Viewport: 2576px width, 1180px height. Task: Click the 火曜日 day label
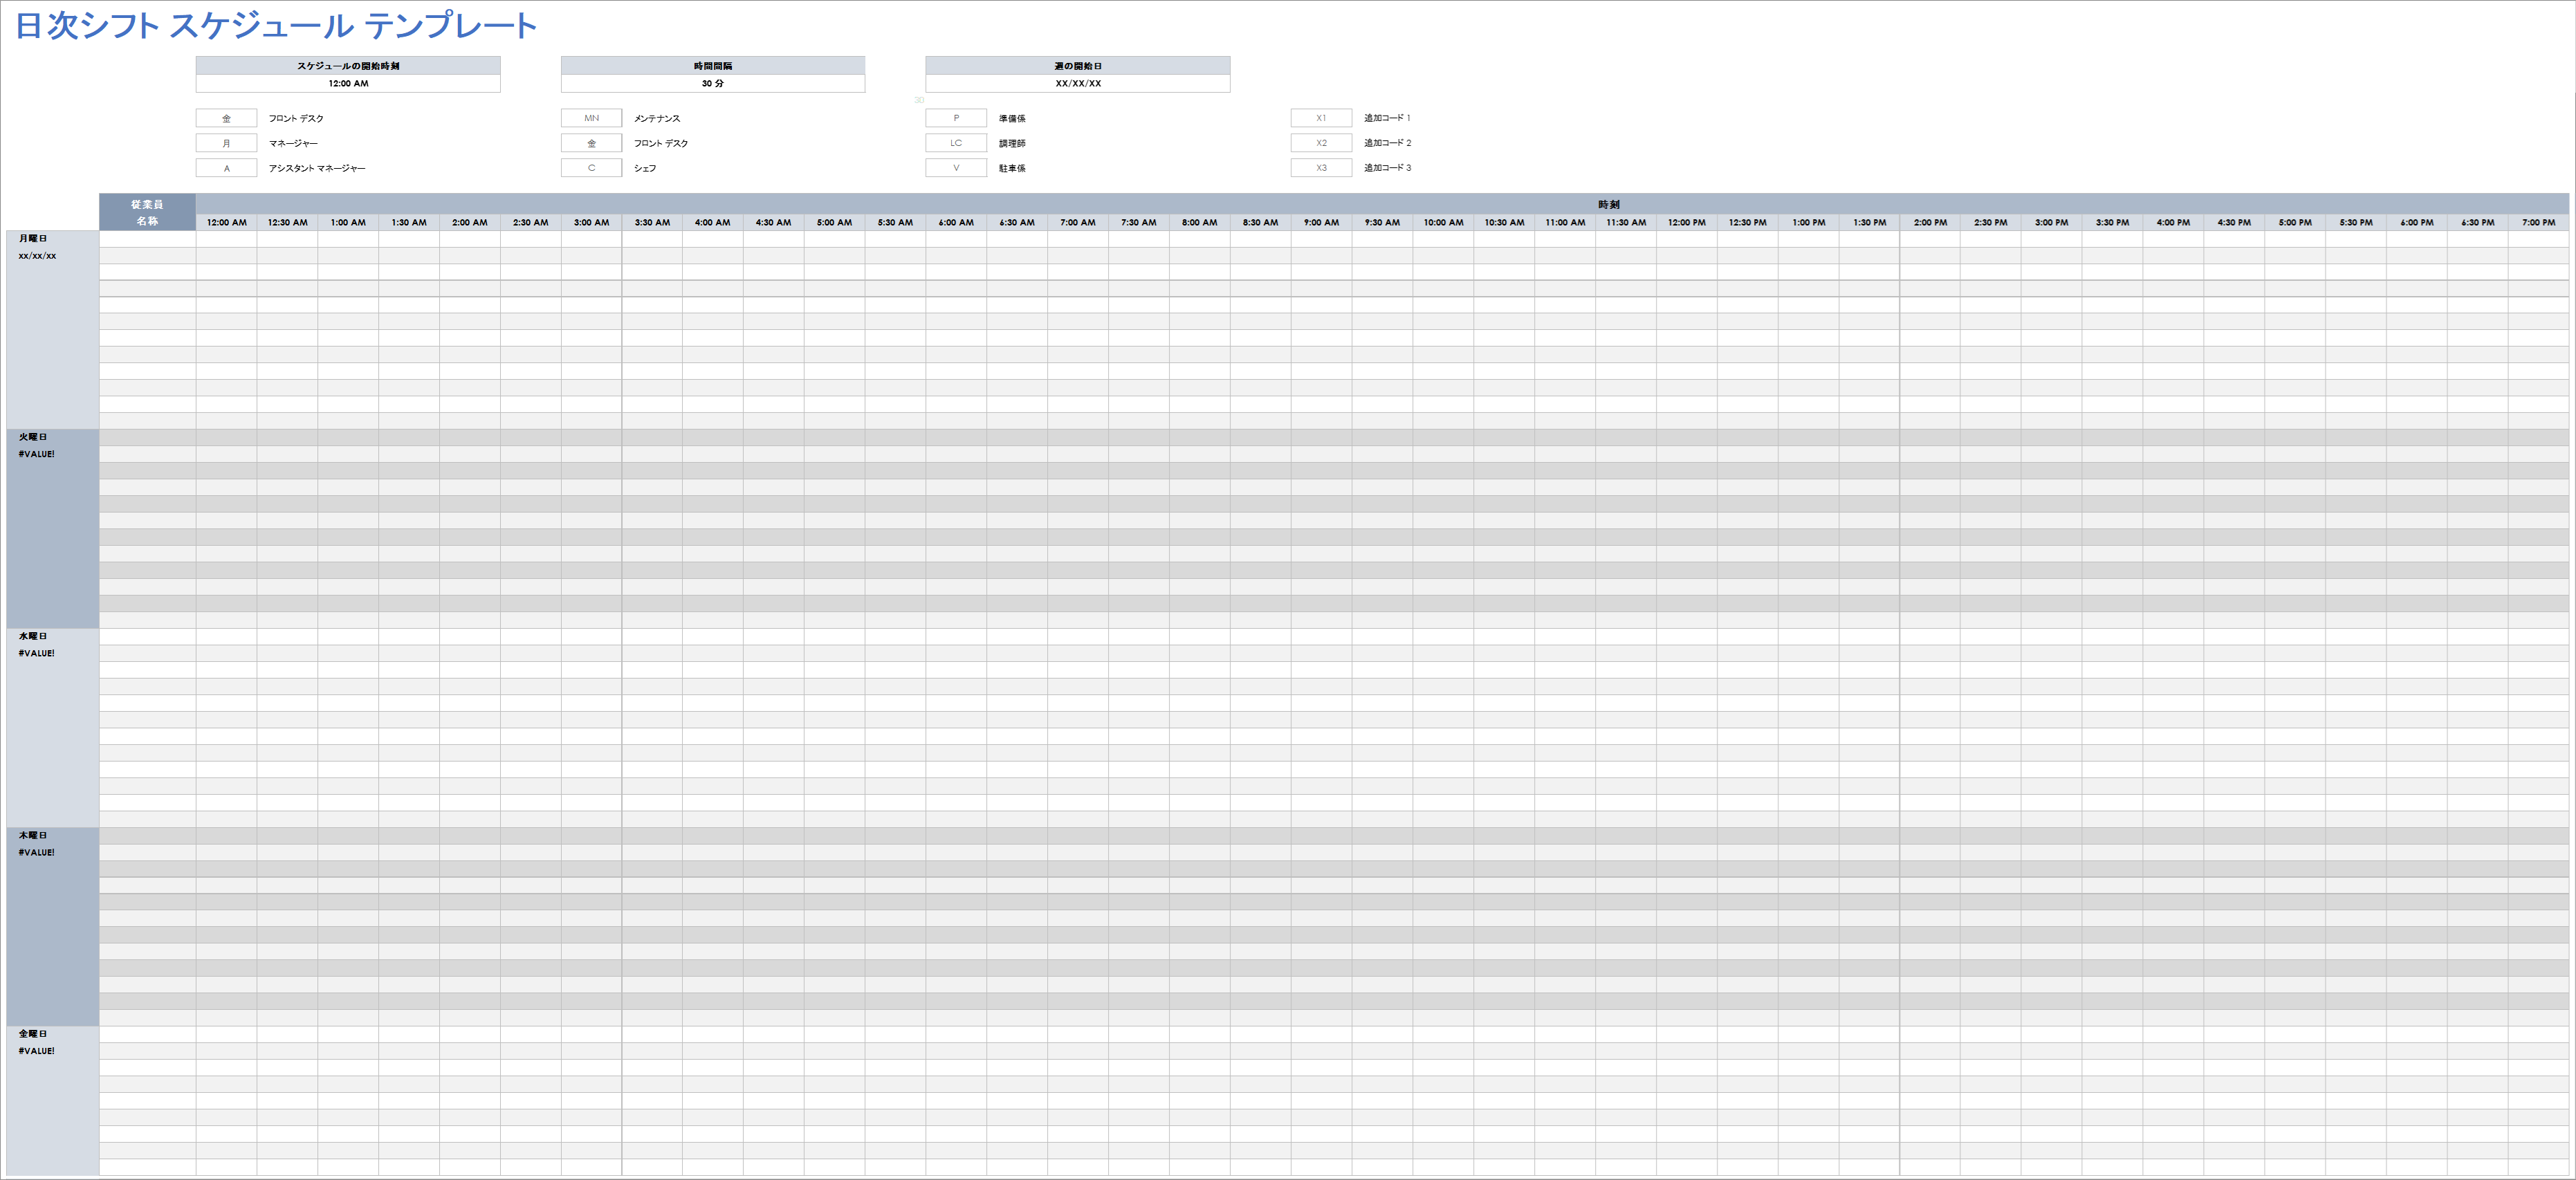pos(33,437)
